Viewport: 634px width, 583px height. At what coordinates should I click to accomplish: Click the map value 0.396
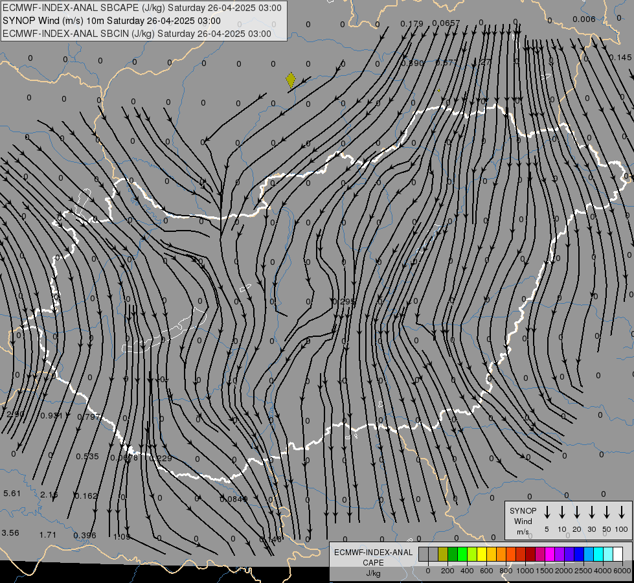tap(85, 536)
